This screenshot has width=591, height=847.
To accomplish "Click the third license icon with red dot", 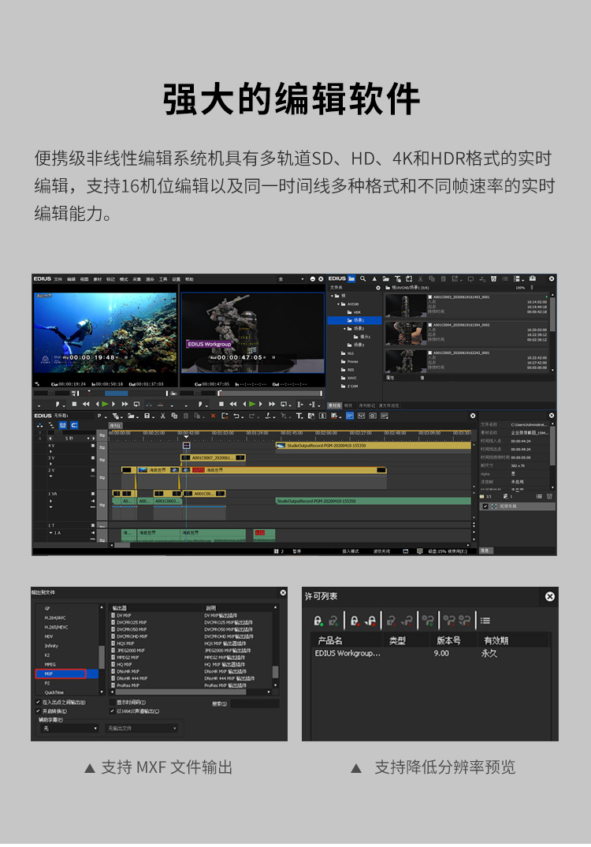I will tap(355, 621).
